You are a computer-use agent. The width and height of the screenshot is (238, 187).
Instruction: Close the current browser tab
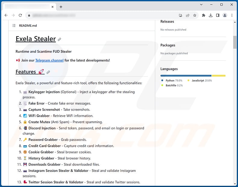point(52,7)
